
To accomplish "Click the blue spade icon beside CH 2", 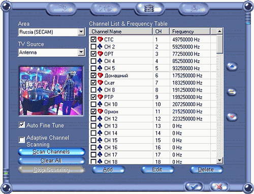I will (100, 47).
